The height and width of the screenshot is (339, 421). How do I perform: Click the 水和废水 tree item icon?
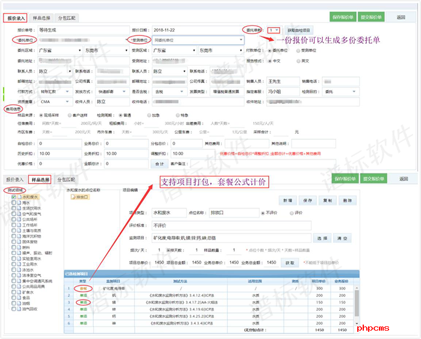click(x=19, y=196)
